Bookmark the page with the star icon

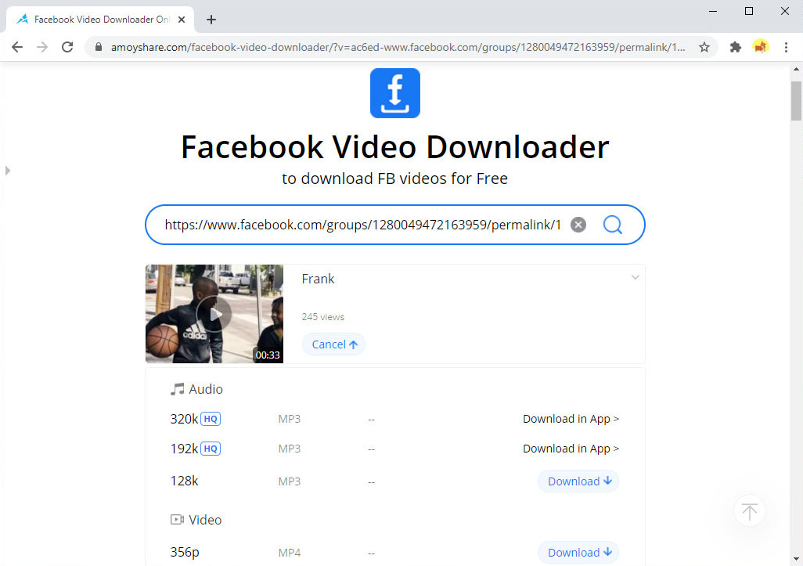[704, 47]
